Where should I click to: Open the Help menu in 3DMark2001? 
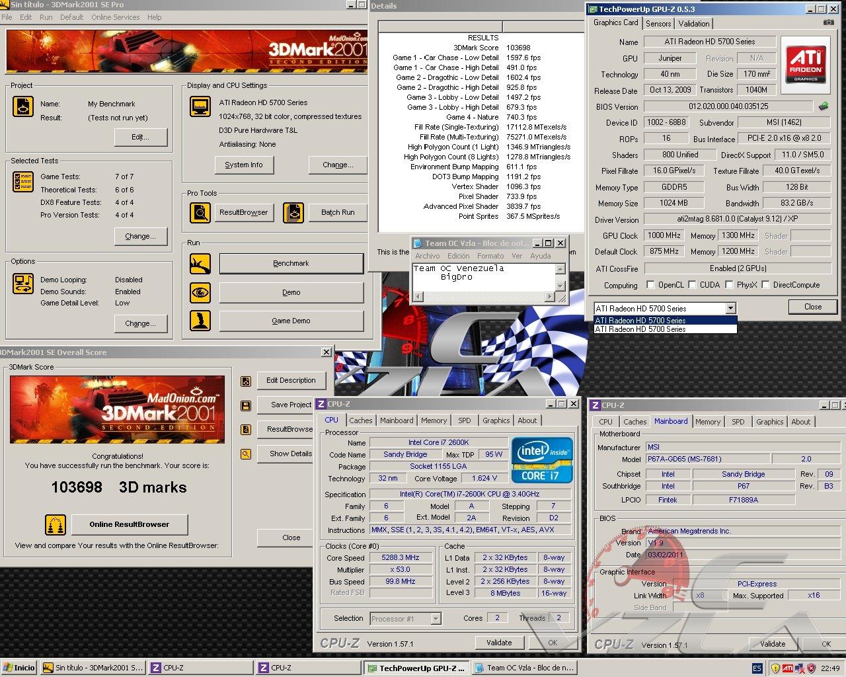click(154, 17)
